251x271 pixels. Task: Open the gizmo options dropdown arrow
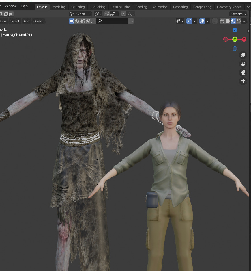click(x=194, y=21)
